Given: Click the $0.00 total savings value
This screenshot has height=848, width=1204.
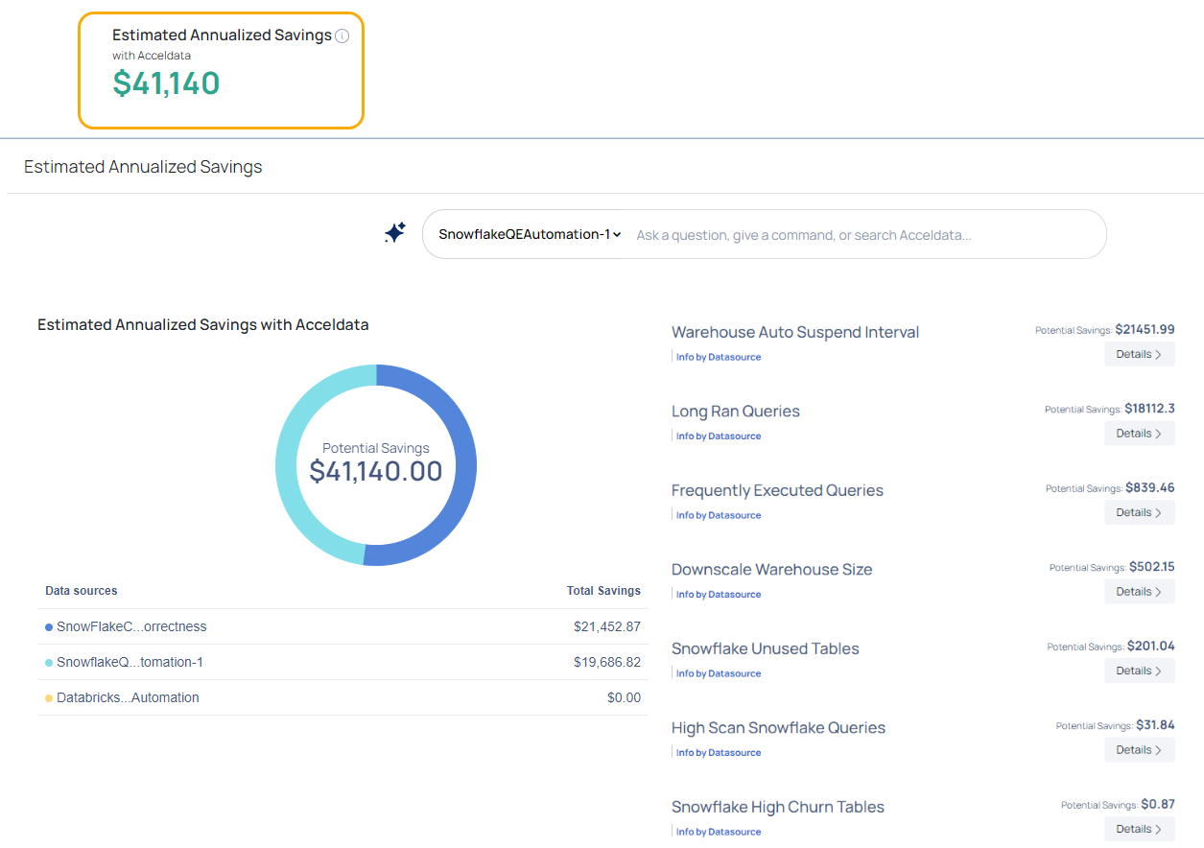Looking at the screenshot, I should tap(624, 697).
